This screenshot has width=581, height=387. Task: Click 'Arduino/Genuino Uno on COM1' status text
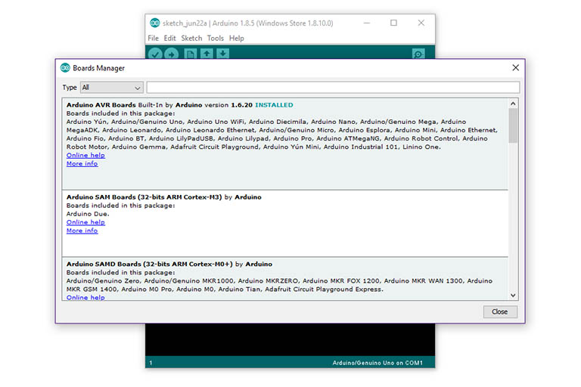tap(377, 363)
